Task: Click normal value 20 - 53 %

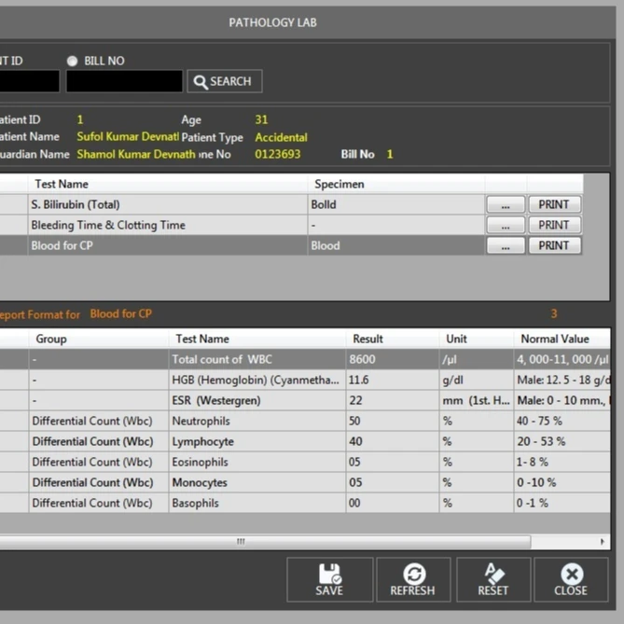Action: [562, 441]
